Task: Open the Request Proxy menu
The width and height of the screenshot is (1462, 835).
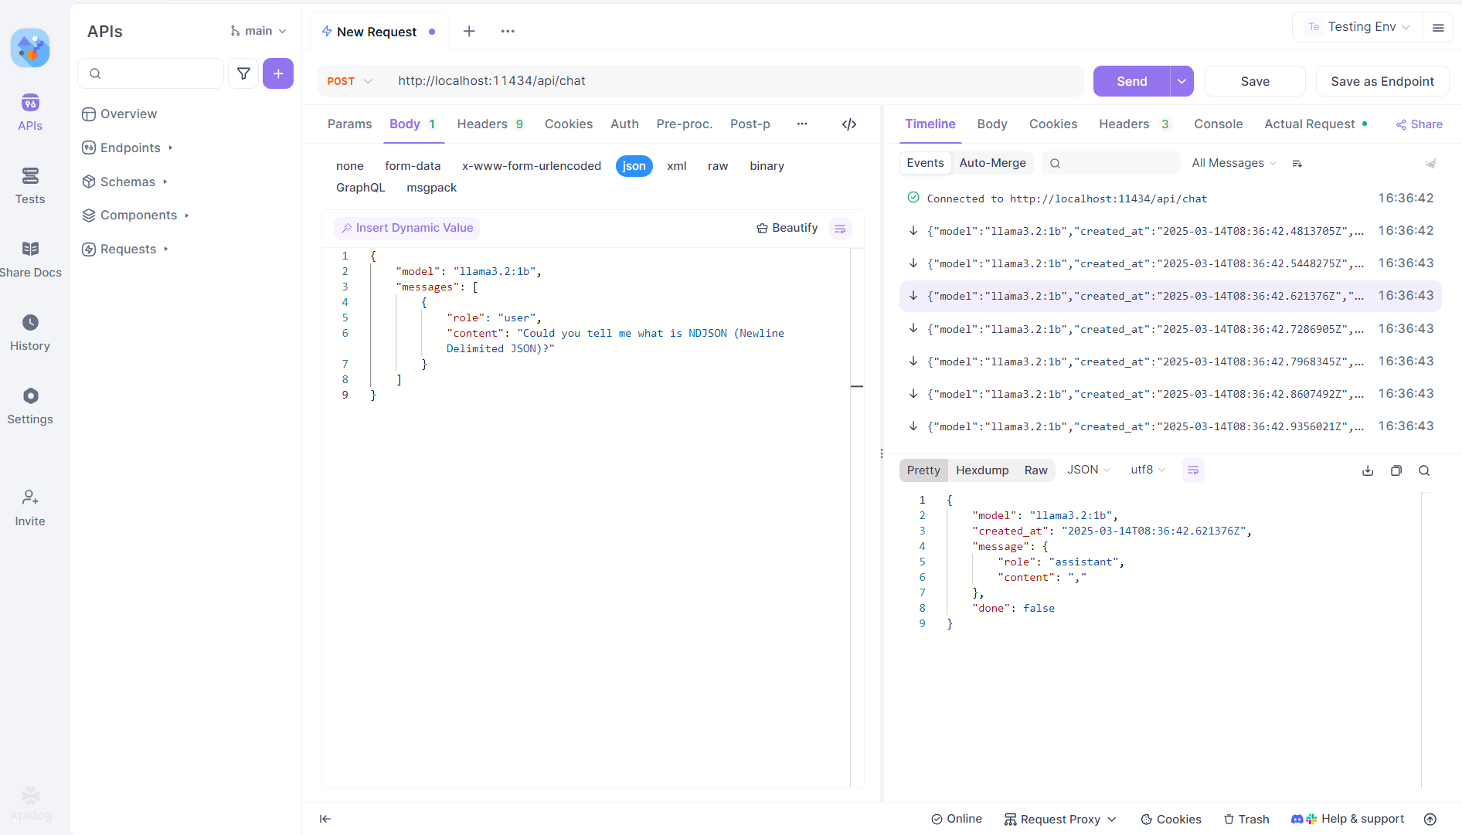Action: 1060,820
